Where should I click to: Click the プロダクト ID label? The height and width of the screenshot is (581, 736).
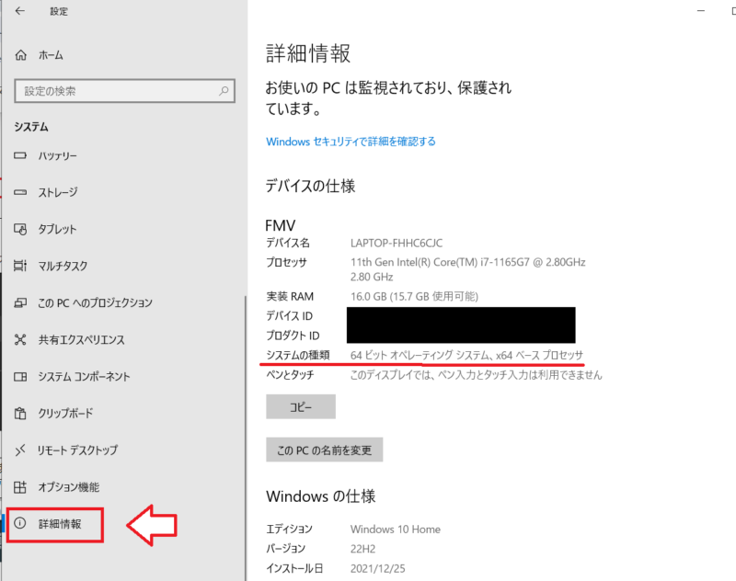pyautogui.click(x=293, y=336)
